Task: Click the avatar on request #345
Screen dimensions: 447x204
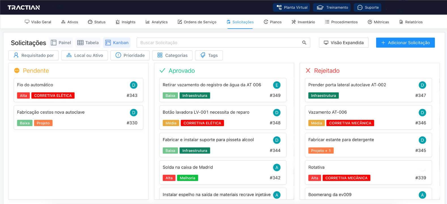Action: click(x=422, y=140)
